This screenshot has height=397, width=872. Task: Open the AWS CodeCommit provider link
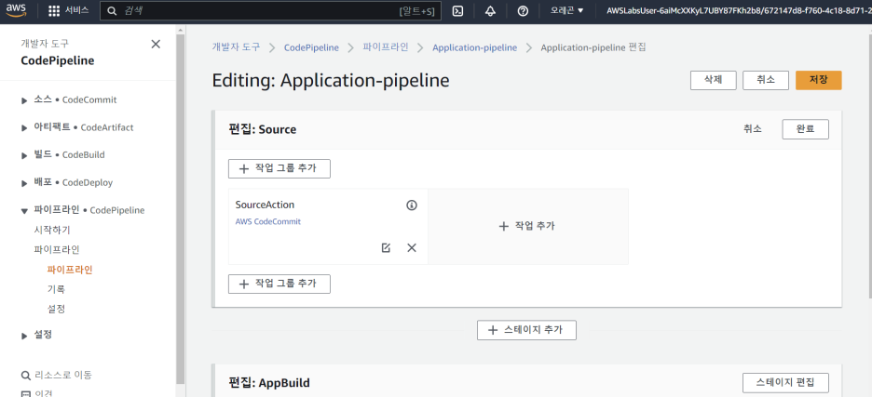pos(268,221)
